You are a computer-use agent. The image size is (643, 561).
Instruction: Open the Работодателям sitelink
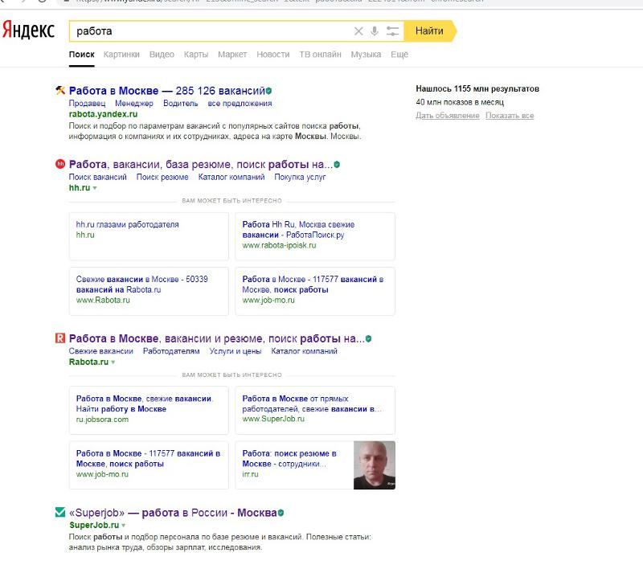click(x=171, y=351)
